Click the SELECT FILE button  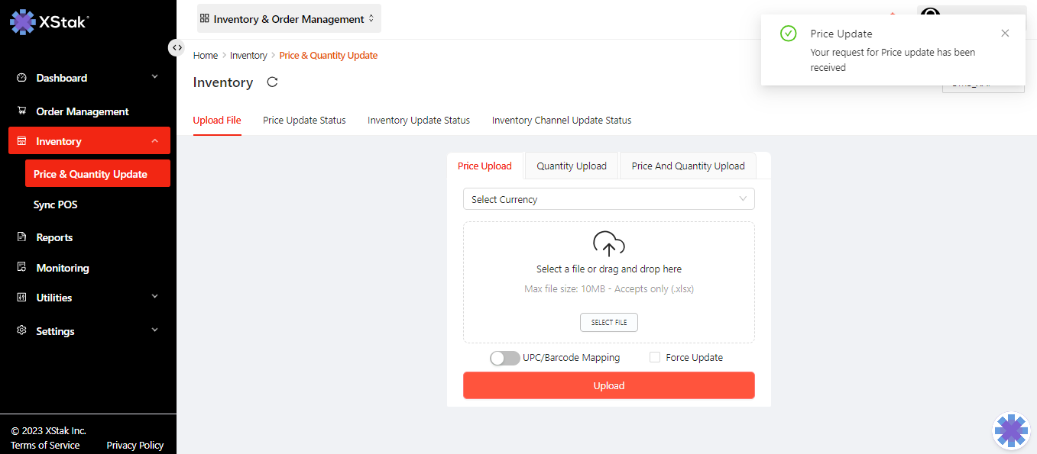click(608, 323)
